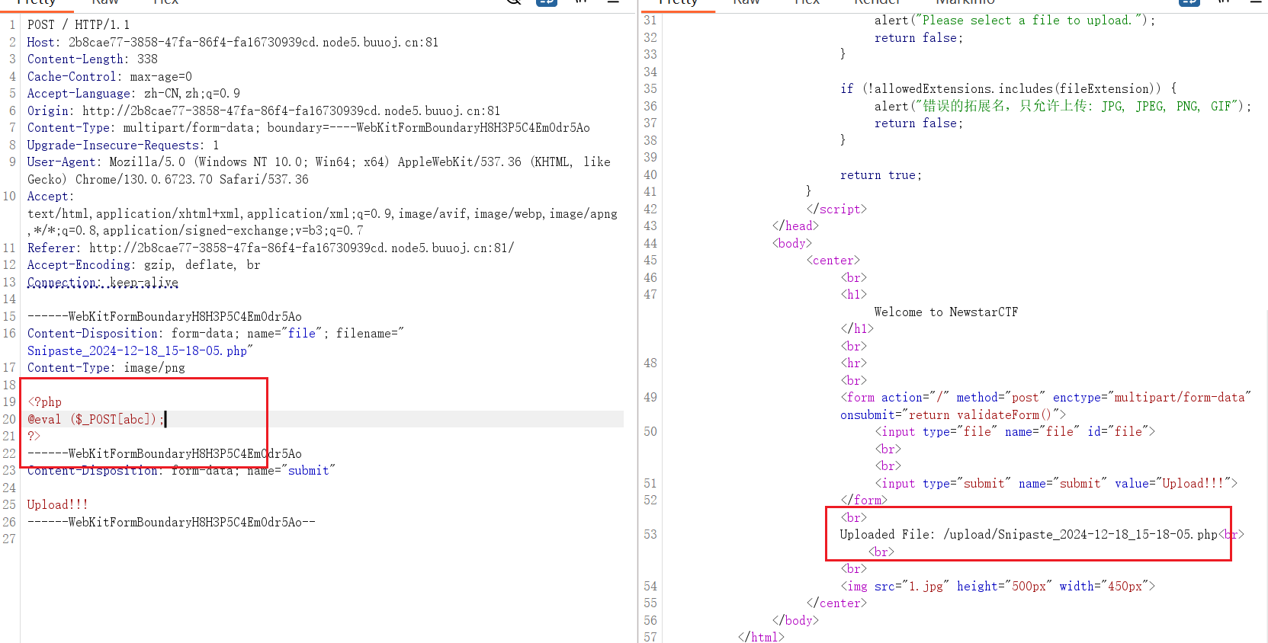
Task: Click the '<center>' opening tag
Action: tap(833, 261)
